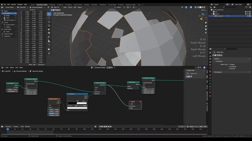Click the Marker menu in timeline

[28, 127]
